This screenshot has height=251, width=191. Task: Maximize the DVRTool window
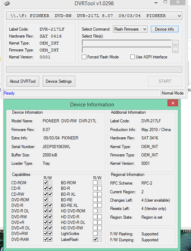tap(165, 2)
